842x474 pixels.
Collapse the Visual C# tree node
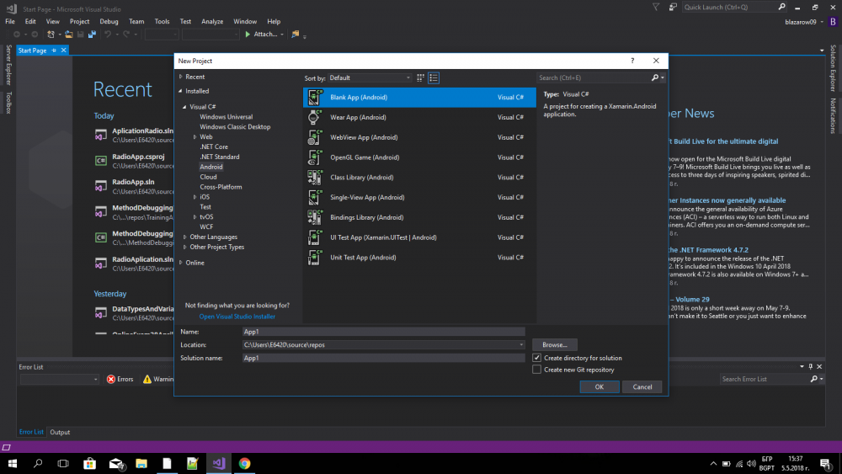[184, 107]
